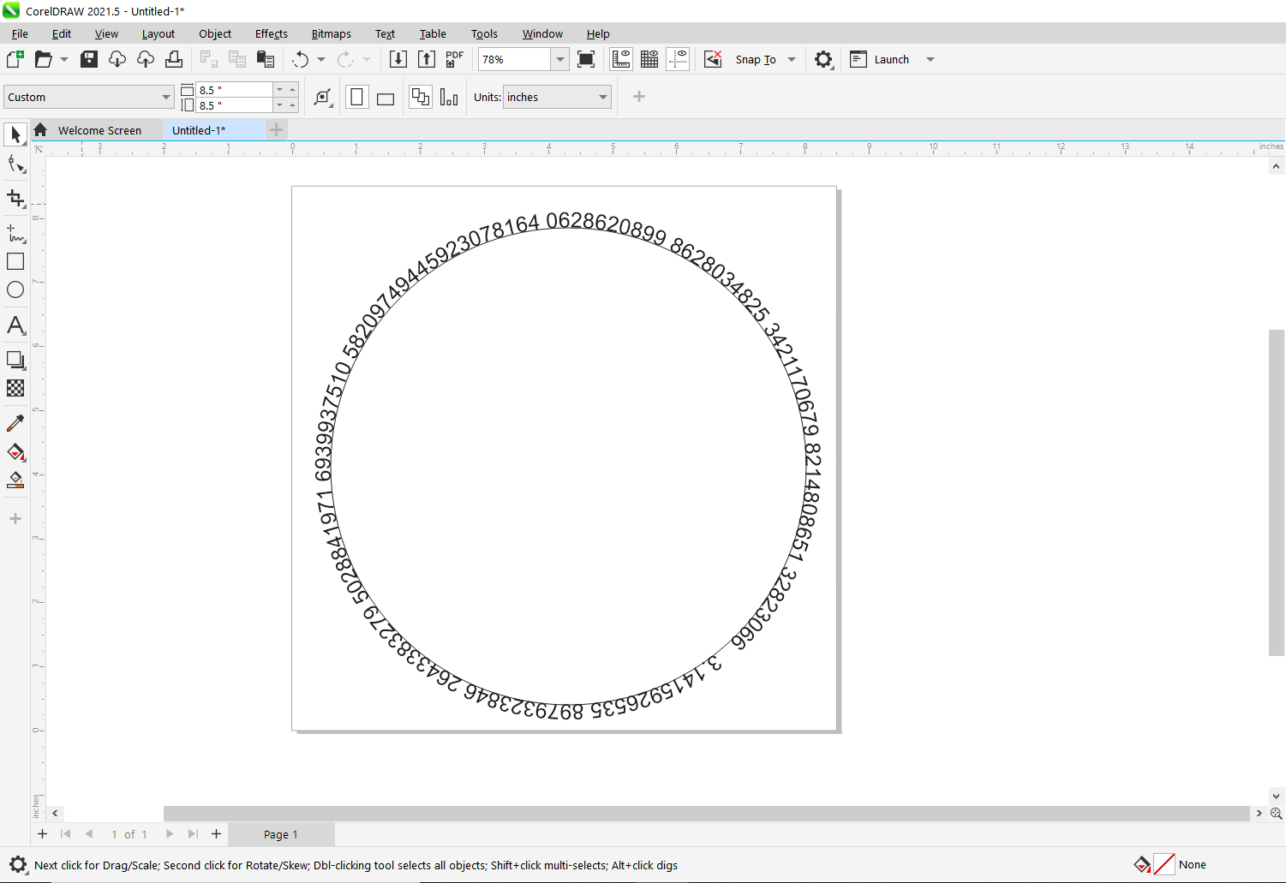
Task: Open the Bitmaps menu
Action: 332,33
